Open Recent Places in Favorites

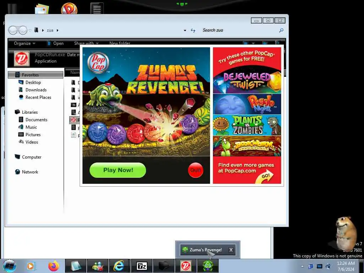[x=38, y=97]
